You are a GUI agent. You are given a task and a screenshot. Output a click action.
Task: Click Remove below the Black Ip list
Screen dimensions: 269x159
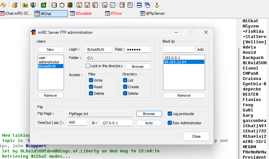coord(184,95)
